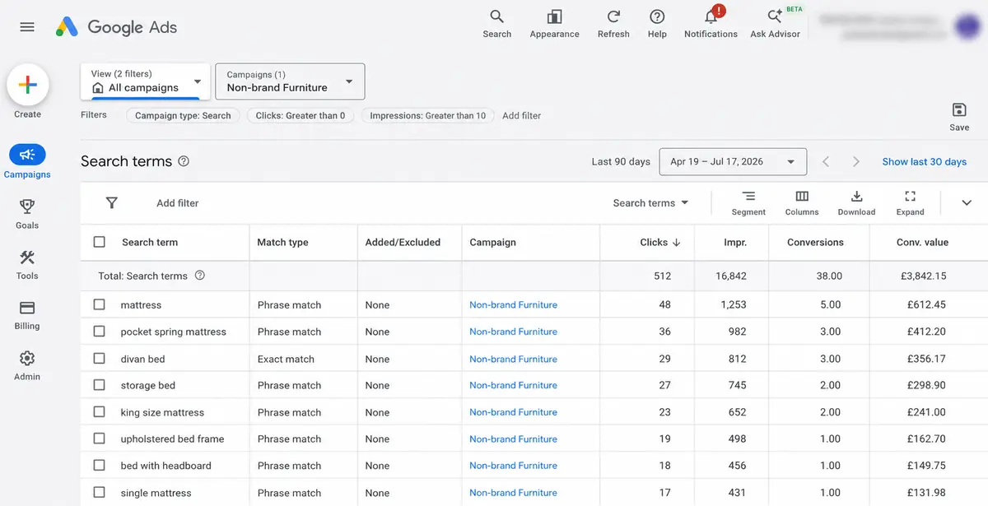Viewport: 988px width, 506px height.
Task: Edit Clicks: Greater than 0 filter
Action: 301,116
